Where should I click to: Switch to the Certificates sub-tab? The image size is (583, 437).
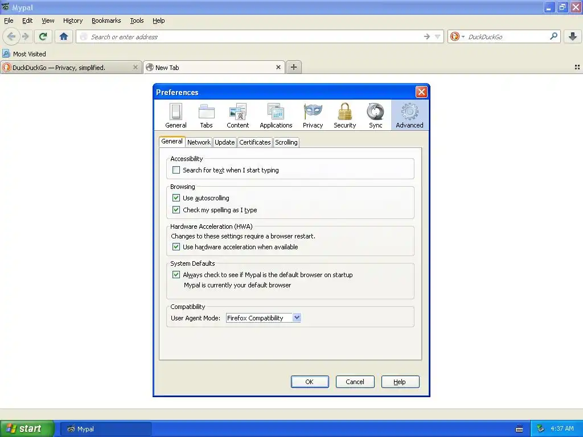(x=255, y=142)
